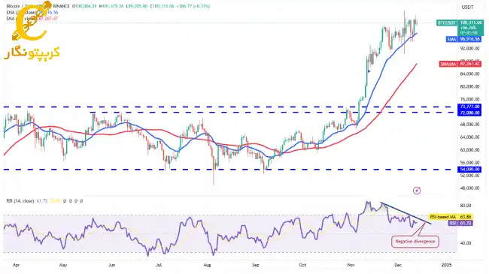The height and width of the screenshot is (274, 489).
Task: Click the 76,000.00 price axis label
Action: (x=470, y=99)
